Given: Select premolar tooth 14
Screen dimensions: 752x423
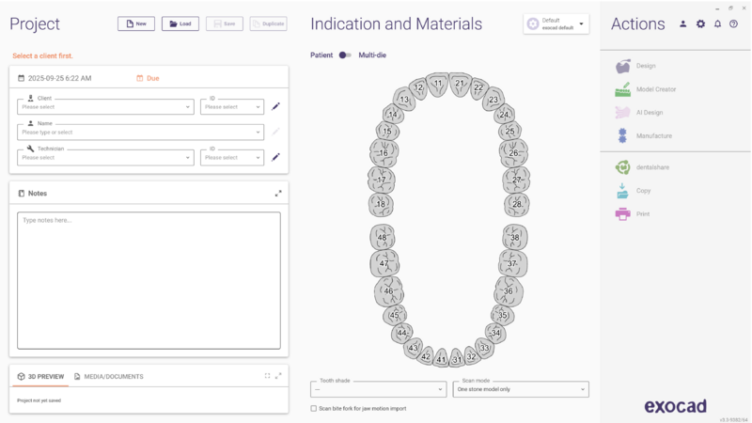Looking at the screenshot, I should (x=393, y=114).
